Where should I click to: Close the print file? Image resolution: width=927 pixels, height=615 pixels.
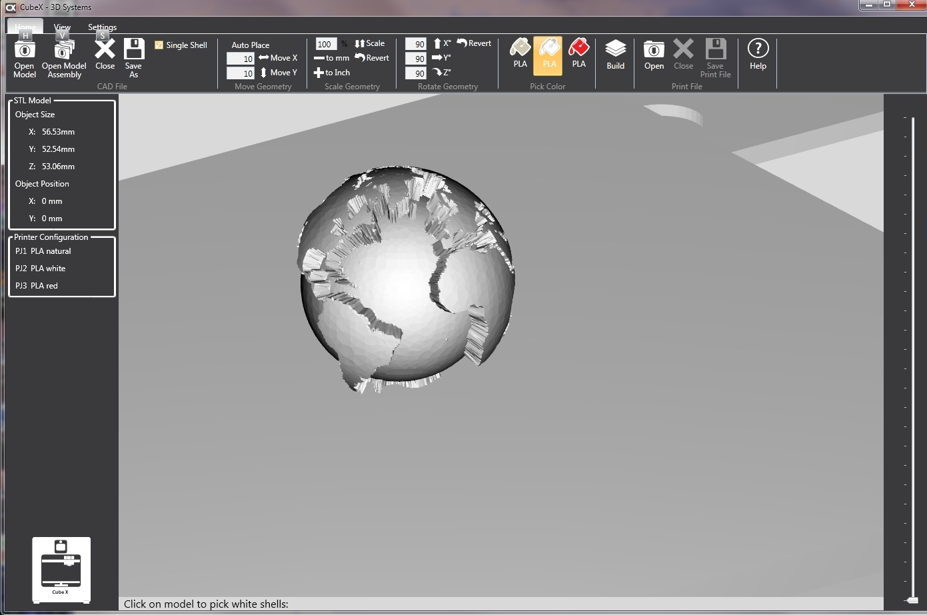point(684,55)
